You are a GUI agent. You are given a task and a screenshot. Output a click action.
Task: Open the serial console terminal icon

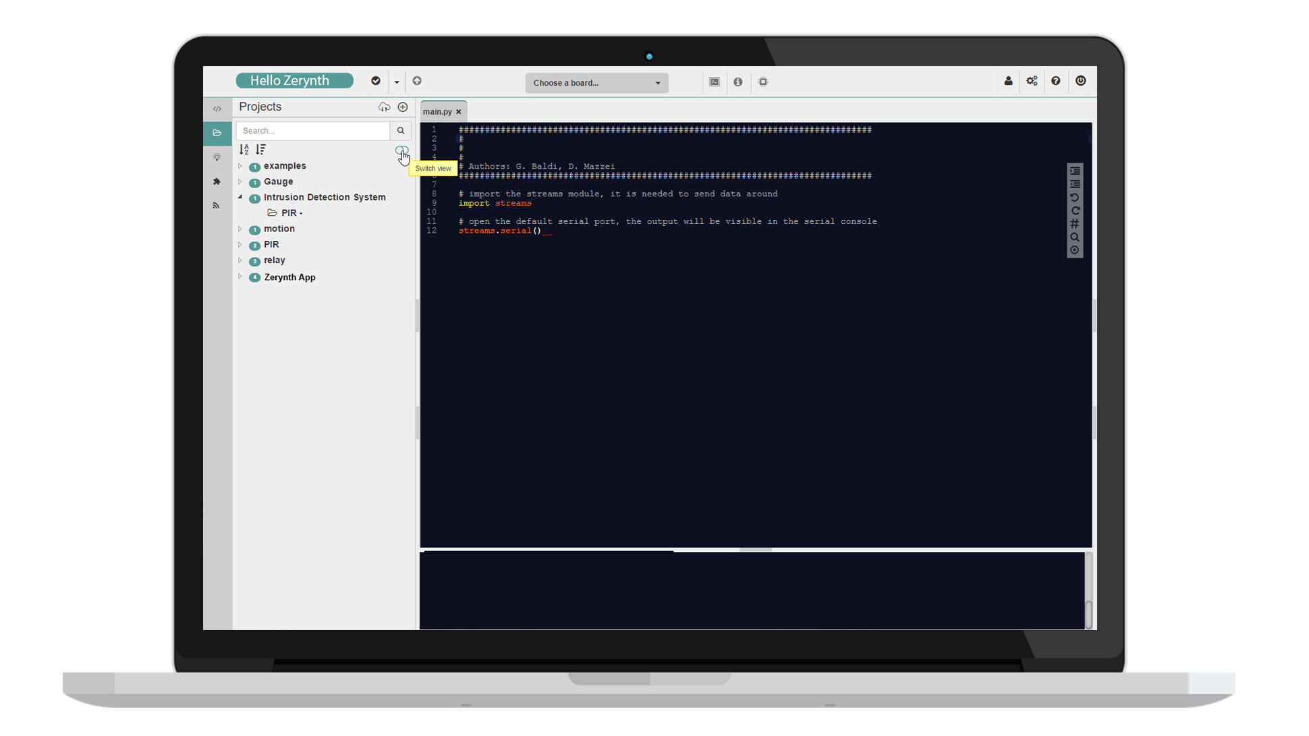coord(715,82)
